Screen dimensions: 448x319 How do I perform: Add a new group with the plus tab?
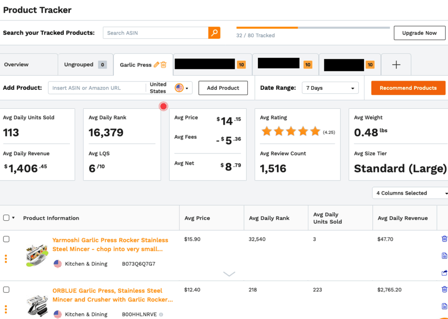pyautogui.click(x=396, y=65)
